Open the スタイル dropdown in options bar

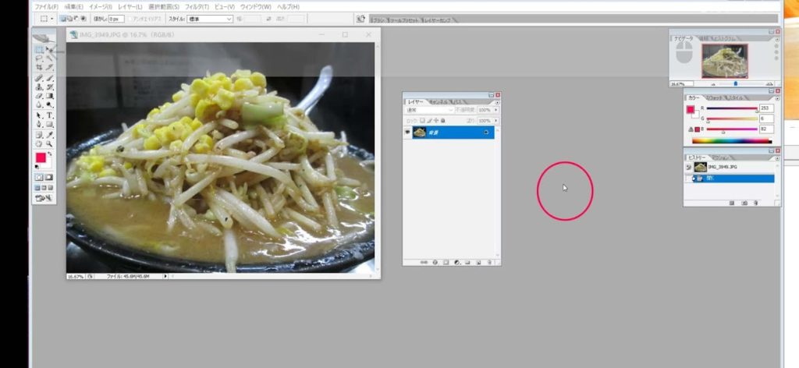pos(210,19)
